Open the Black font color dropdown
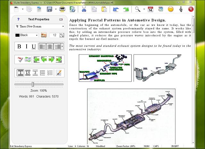 tap(27, 35)
